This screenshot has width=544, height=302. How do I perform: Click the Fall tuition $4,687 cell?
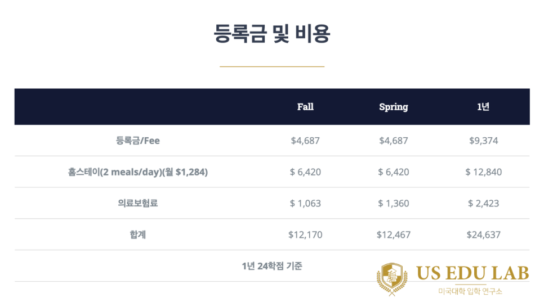[x=305, y=141]
